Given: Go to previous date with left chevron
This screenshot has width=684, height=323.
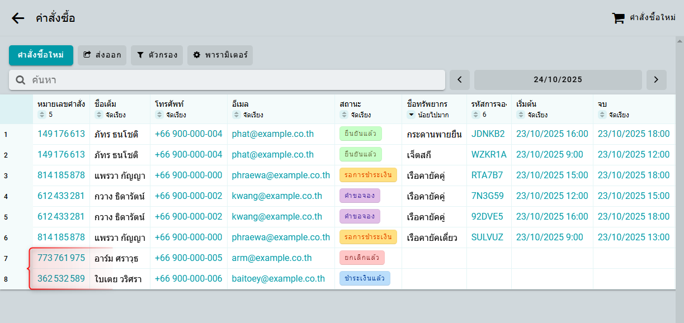Looking at the screenshot, I should (x=460, y=80).
